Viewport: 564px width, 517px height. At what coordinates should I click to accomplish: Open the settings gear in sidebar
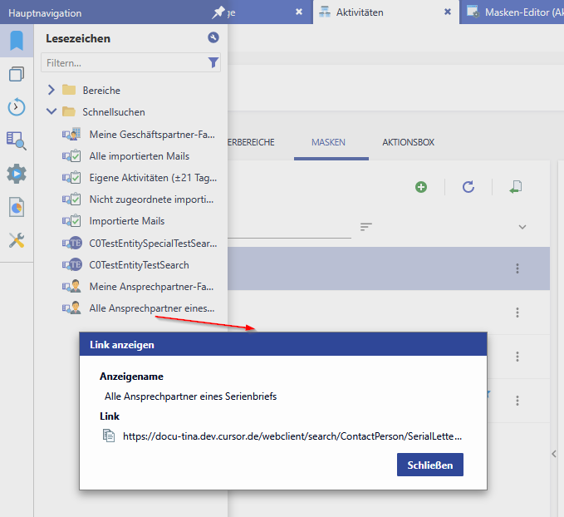click(x=17, y=174)
